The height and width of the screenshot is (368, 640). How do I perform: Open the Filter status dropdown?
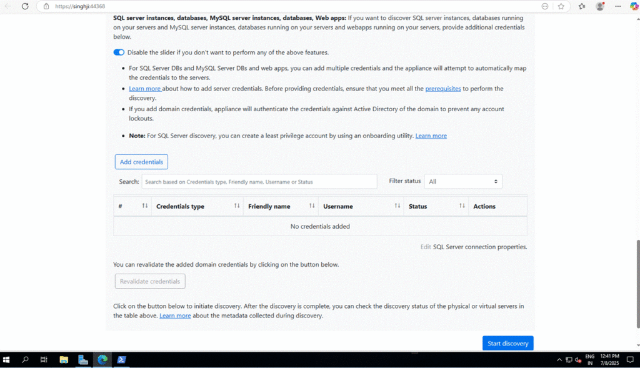462,181
